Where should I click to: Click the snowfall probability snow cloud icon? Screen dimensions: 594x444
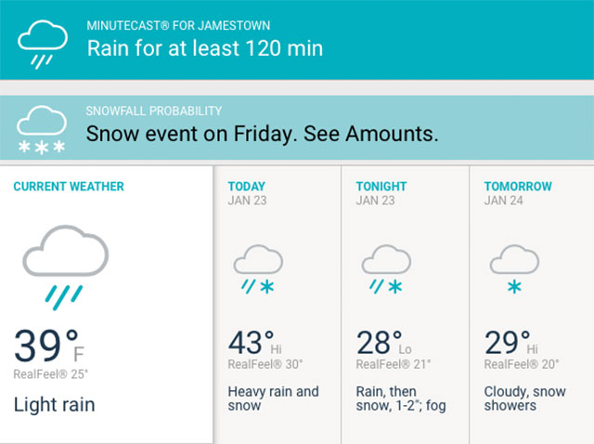pyautogui.click(x=42, y=130)
